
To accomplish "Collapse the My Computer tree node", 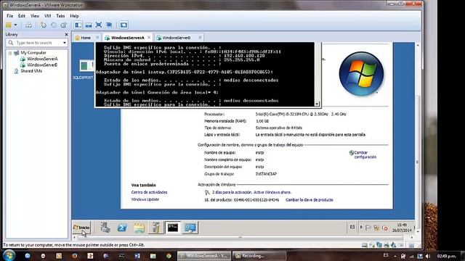I will click(9, 53).
